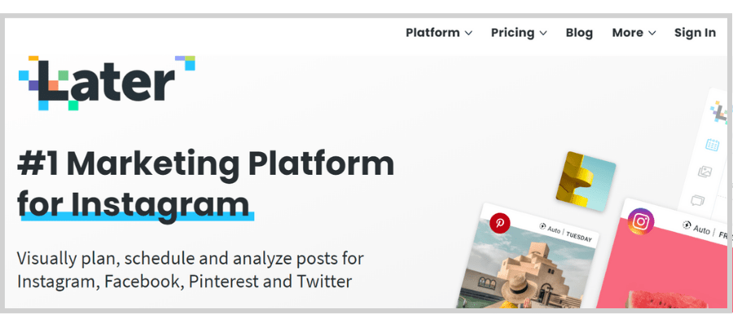
Task: Select the image gallery icon in the sidebar
Action: point(705,172)
